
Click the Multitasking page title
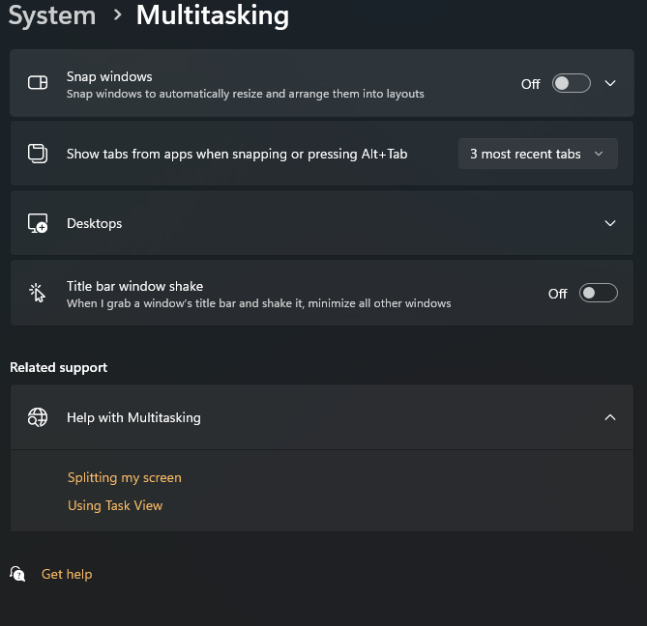[212, 15]
